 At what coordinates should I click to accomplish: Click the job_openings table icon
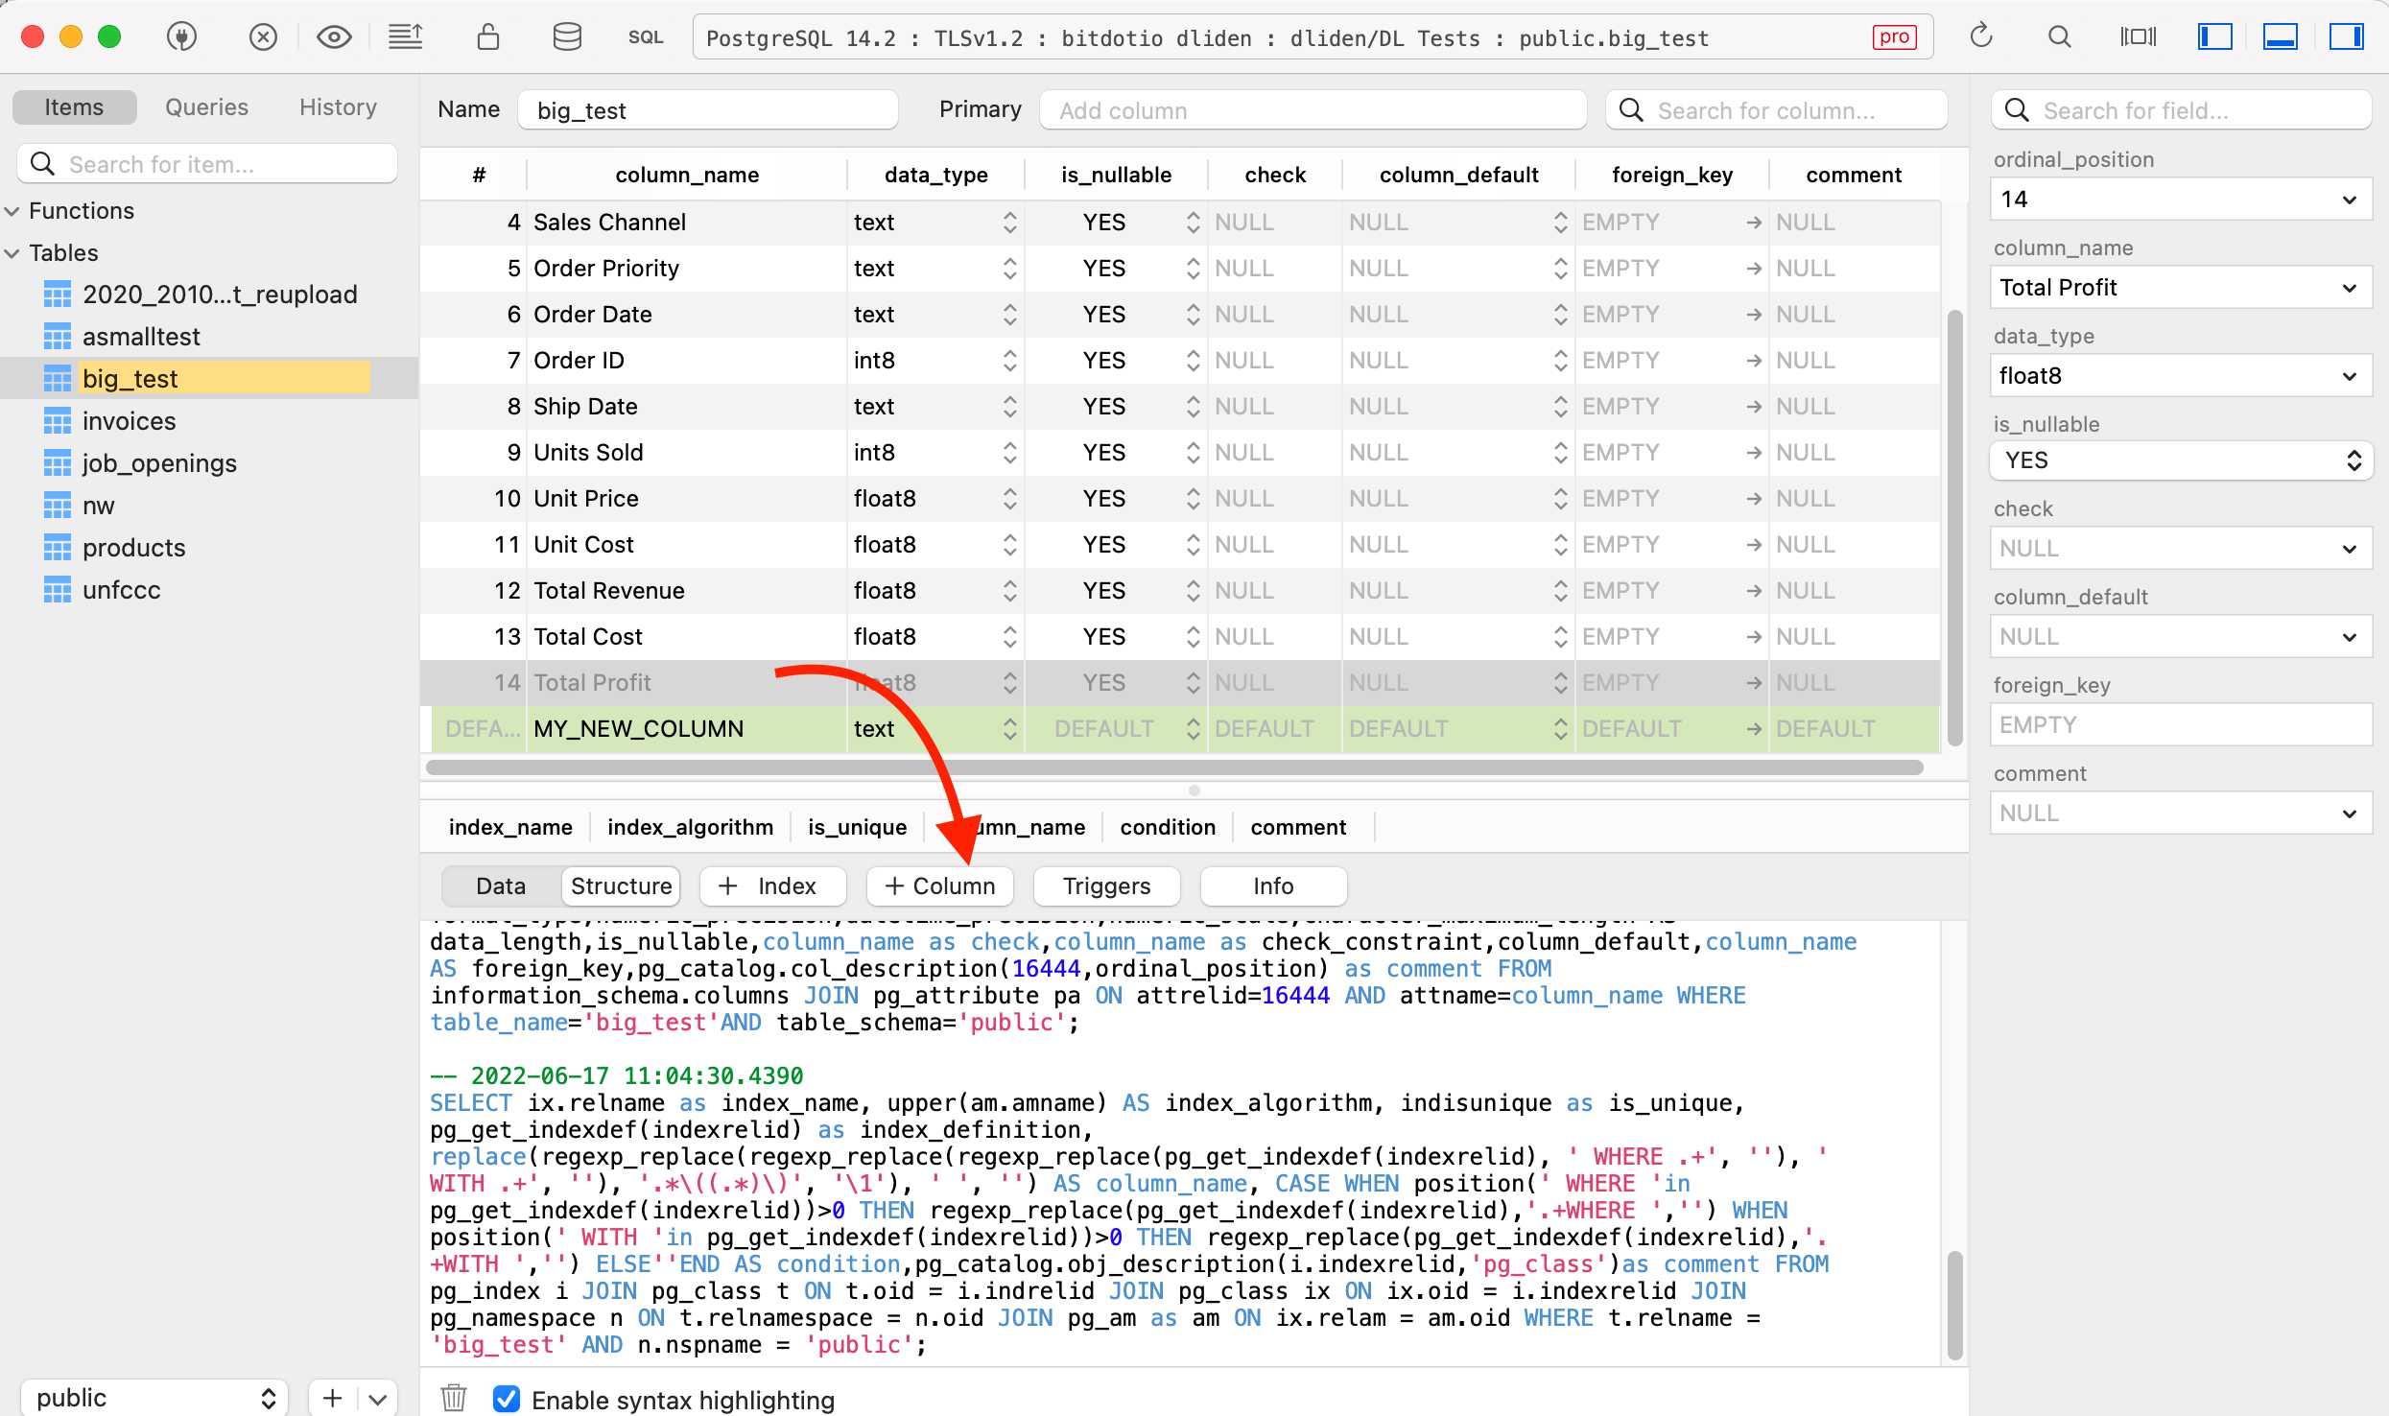58,463
